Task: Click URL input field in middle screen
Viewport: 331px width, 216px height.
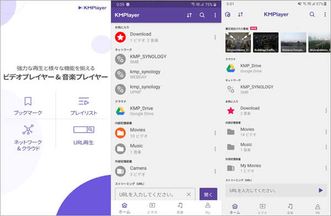Action: [x=155, y=195]
